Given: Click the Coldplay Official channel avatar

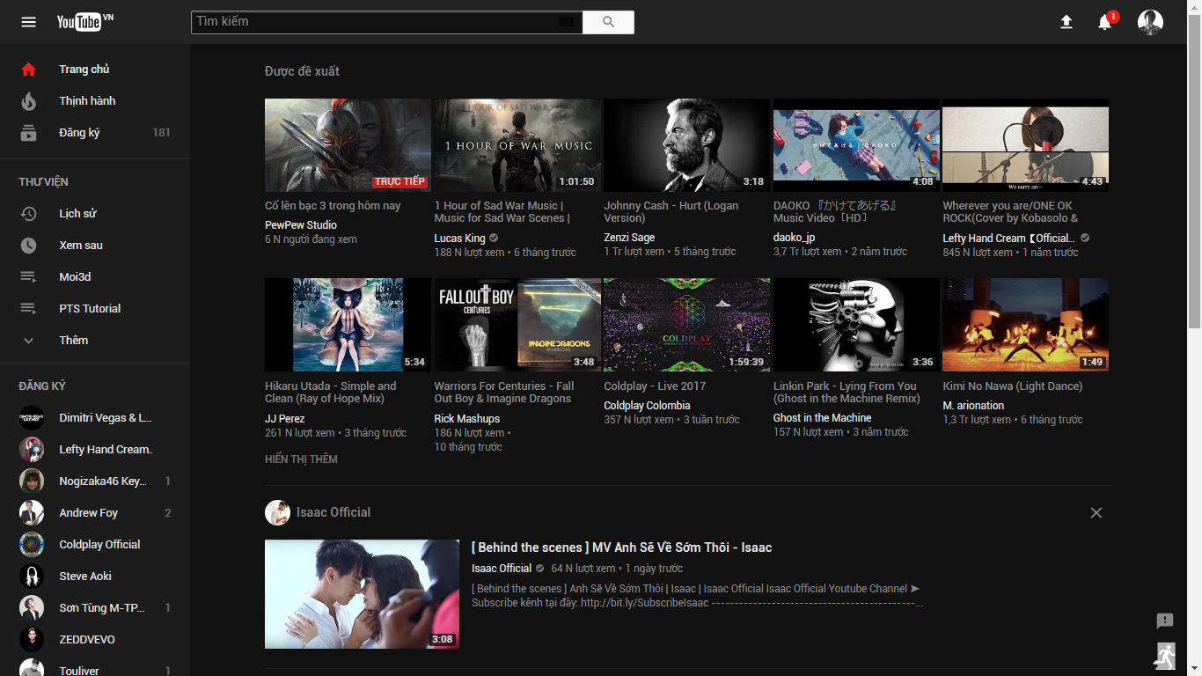Looking at the screenshot, I should (x=32, y=544).
